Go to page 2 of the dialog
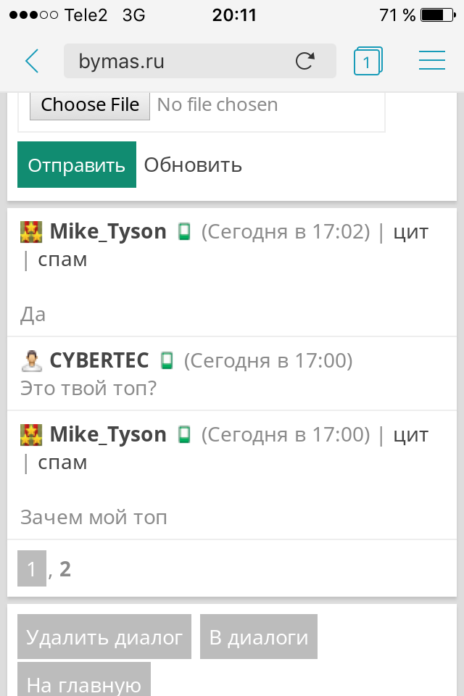Viewport: 464px width, 696px height. (65, 569)
